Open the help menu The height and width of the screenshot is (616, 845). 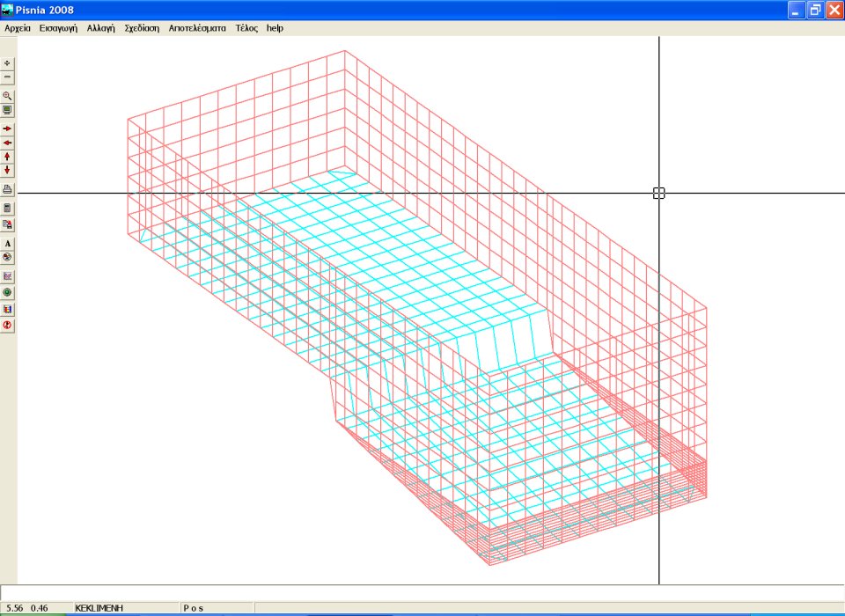(276, 28)
